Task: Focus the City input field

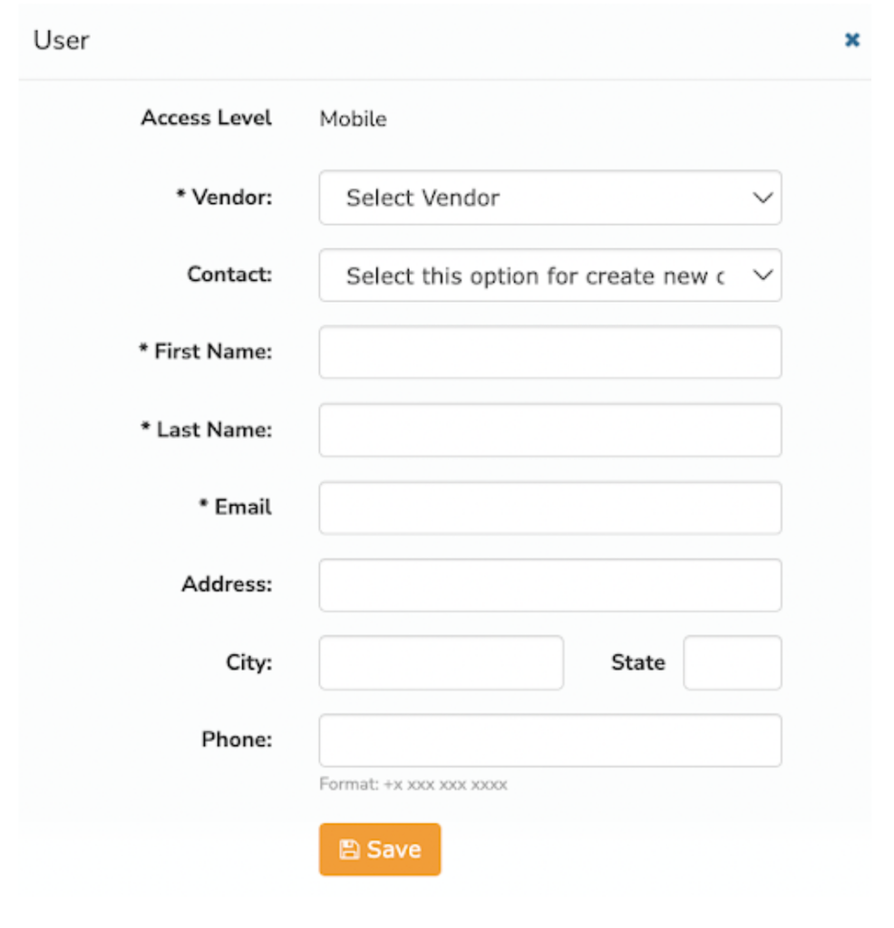Action: (441, 662)
